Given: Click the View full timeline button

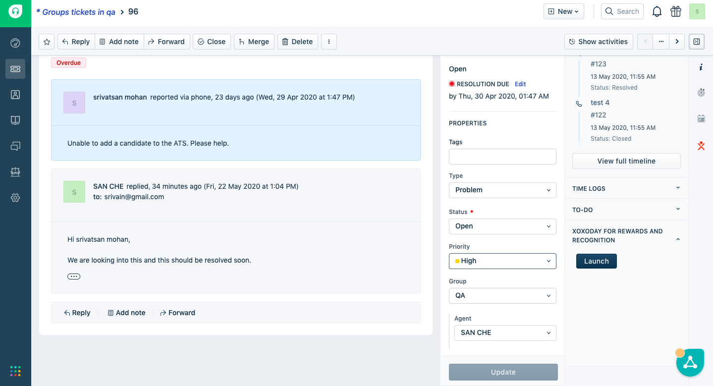Looking at the screenshot, I should coord(626,161).
